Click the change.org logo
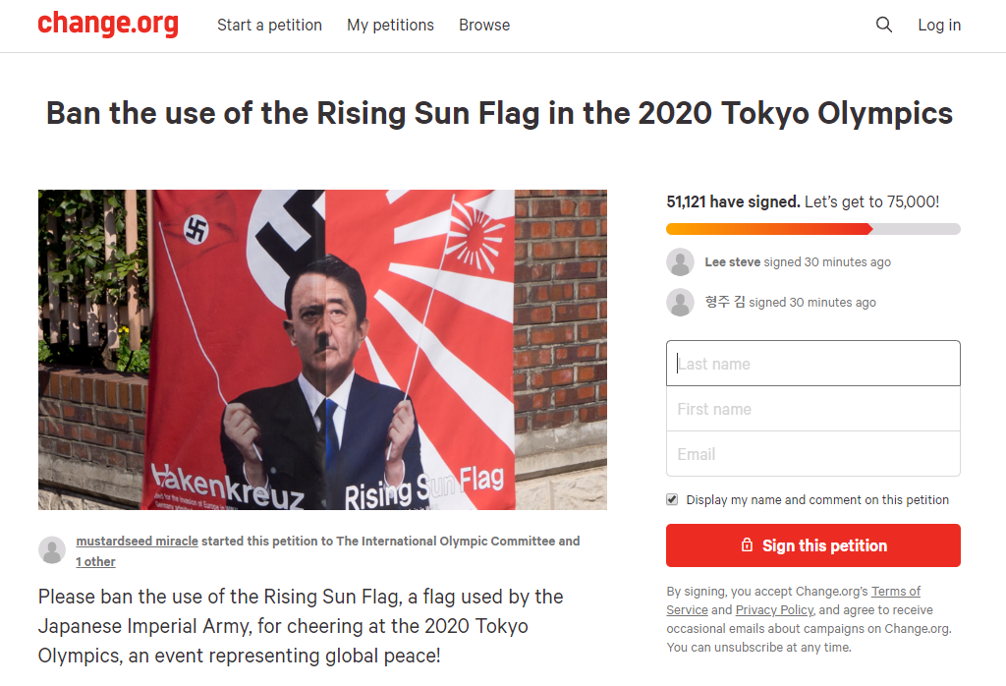The height and width of the screenshot is (686, 1006). (x=108, y=25)
